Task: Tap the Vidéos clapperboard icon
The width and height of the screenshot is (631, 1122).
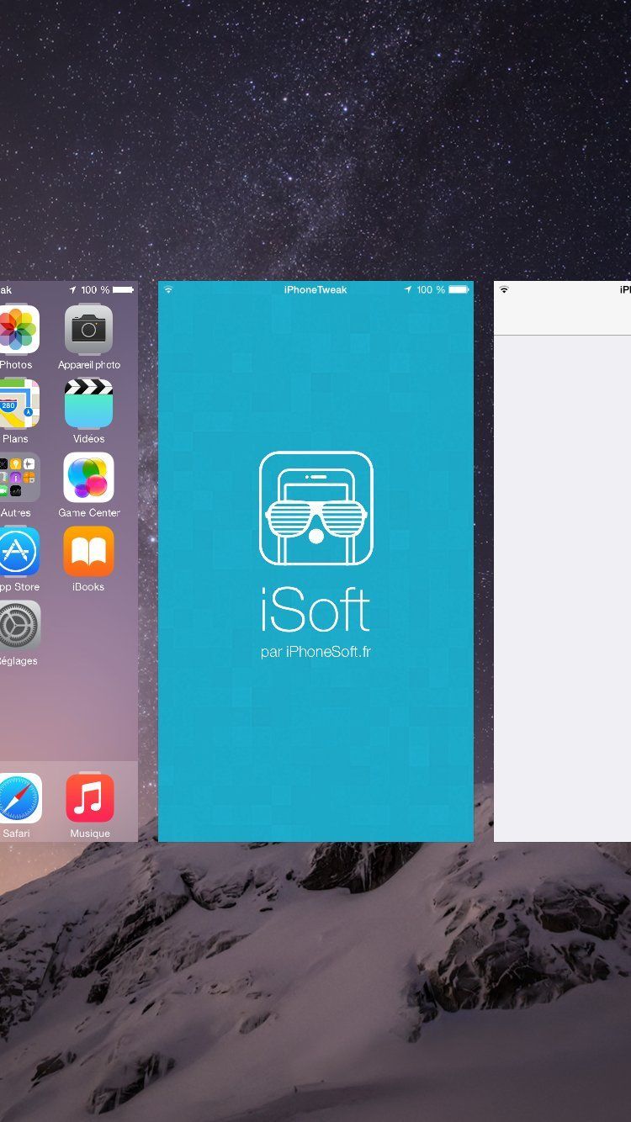Action: 88,404
